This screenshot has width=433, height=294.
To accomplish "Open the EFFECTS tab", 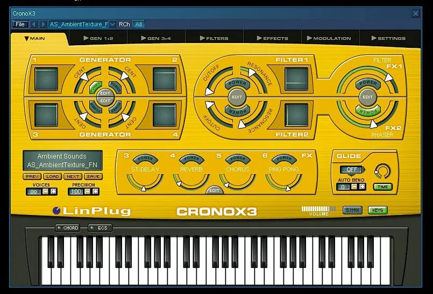I will point(272,38).
